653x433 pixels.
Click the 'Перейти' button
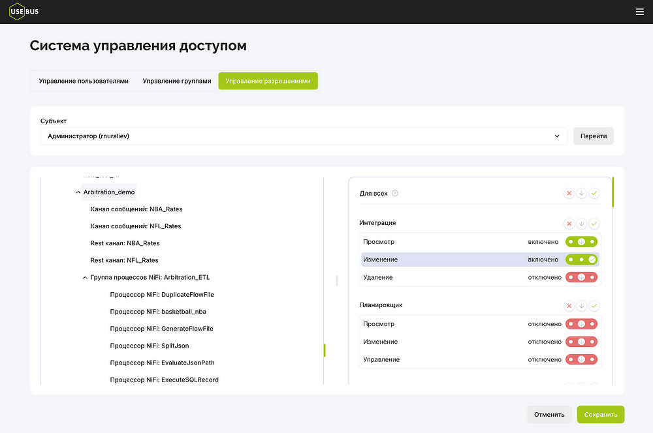coord(593,136)
